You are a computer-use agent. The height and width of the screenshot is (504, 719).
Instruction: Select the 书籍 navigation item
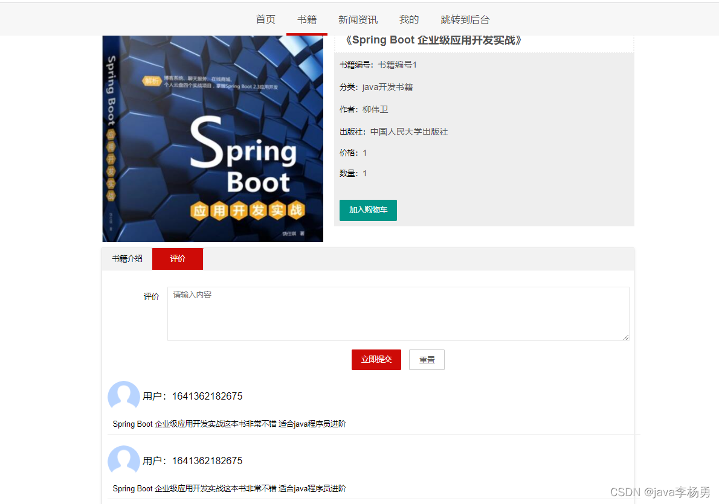coord(307,19)
